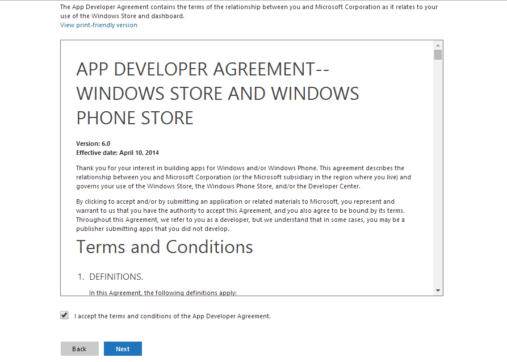Click the 'APP DEVELOPER AGREEMENT--' title line

pyautogui.click(x=203, y=69)
